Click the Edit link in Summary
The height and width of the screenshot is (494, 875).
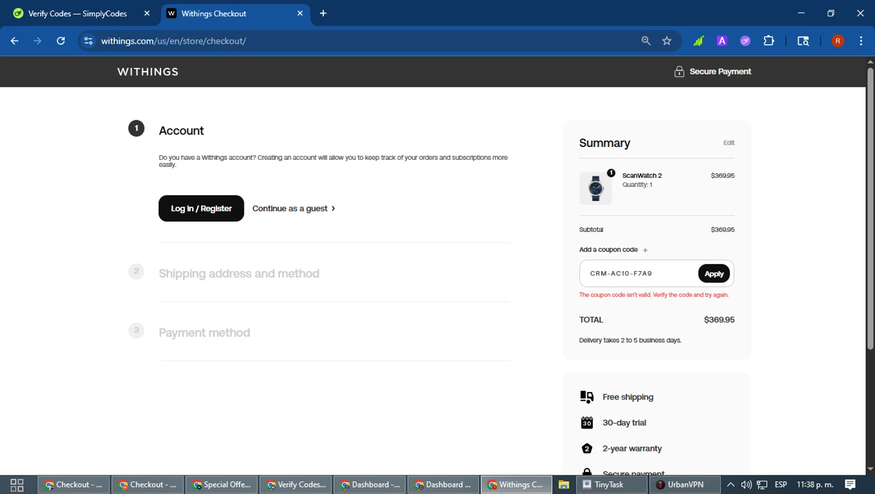[729, 143]
